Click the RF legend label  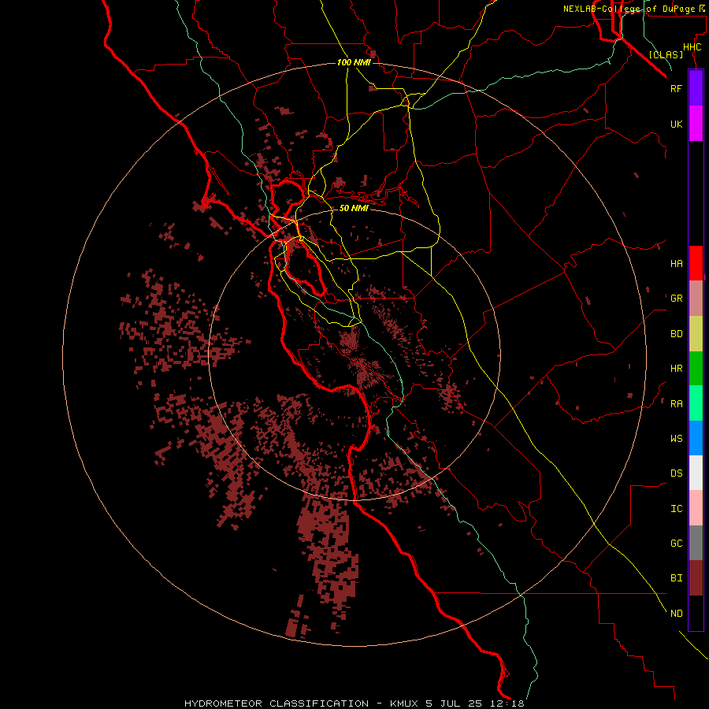676,88
